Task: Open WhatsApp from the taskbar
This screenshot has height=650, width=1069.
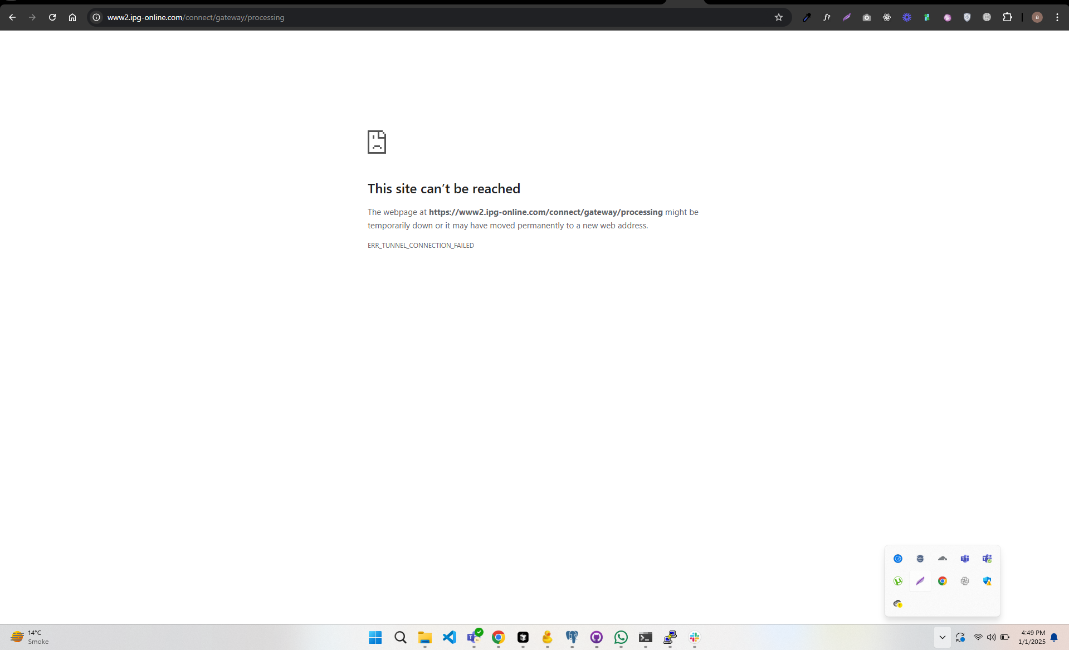Action: coord(621,637)
